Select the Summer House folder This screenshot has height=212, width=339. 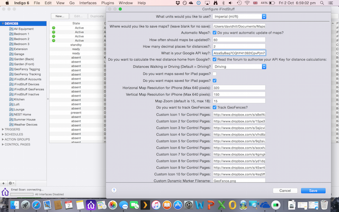coord(24,120)
